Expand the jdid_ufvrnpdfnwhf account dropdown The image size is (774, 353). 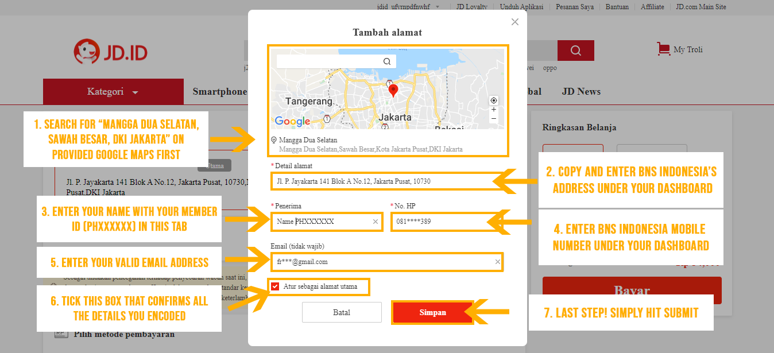coord(408,7)
